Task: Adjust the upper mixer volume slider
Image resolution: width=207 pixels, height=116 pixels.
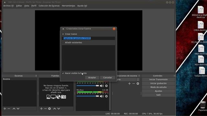Action: tap(88, 86)
